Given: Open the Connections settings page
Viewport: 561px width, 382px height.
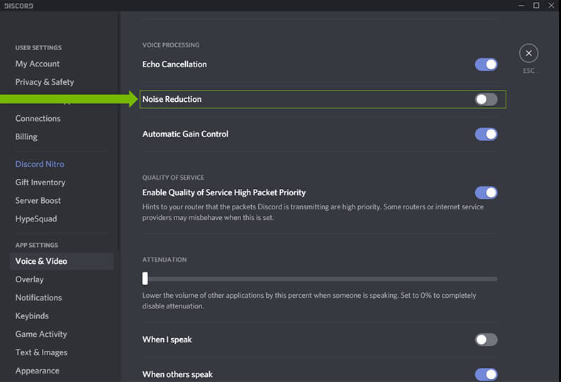Looking at the screenshot, I should (38, 119).
